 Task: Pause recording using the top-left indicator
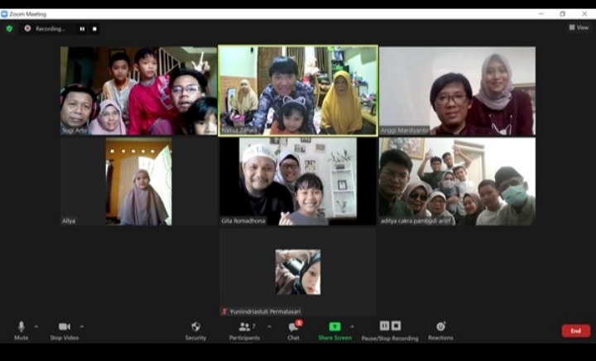[82, 28]
